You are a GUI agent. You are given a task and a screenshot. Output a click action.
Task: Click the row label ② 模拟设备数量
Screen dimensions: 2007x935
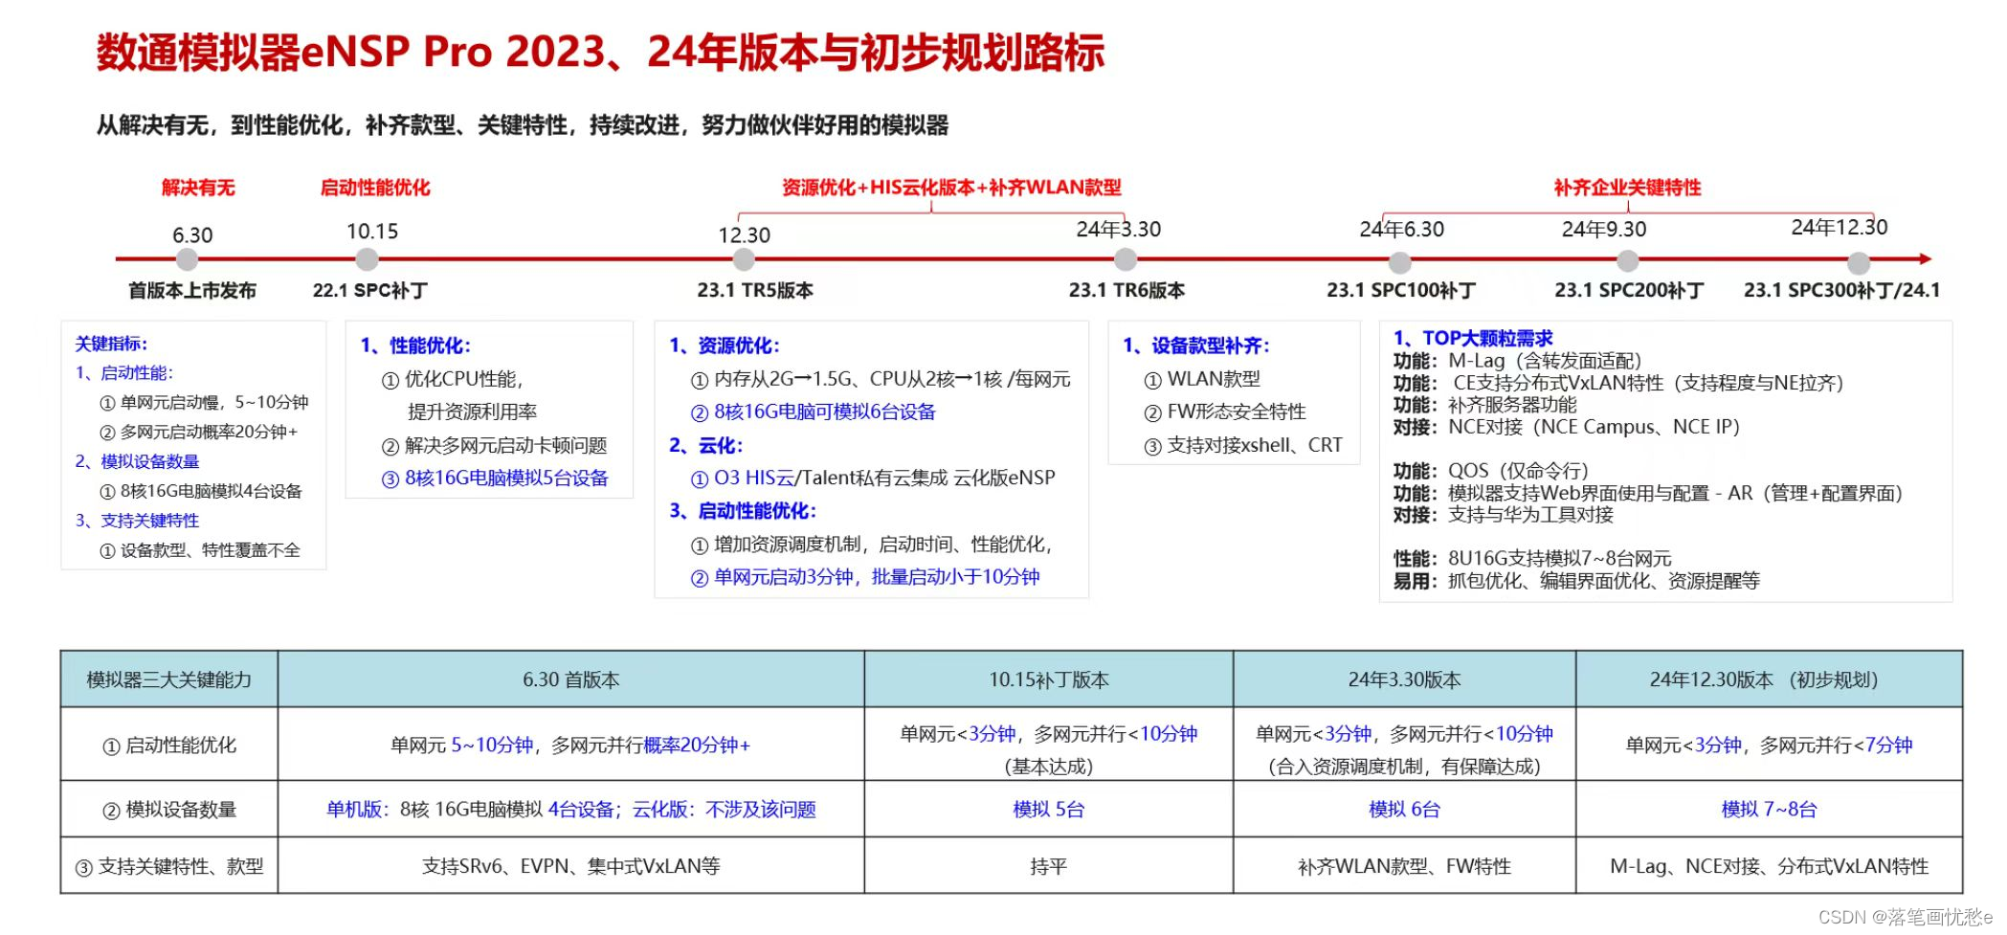[169, 810]
